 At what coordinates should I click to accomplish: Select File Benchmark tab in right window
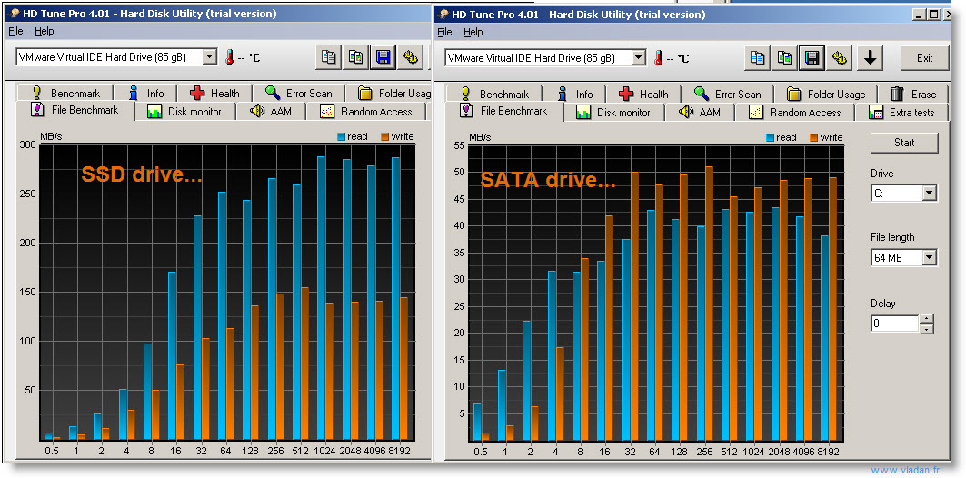pos(505,111)
